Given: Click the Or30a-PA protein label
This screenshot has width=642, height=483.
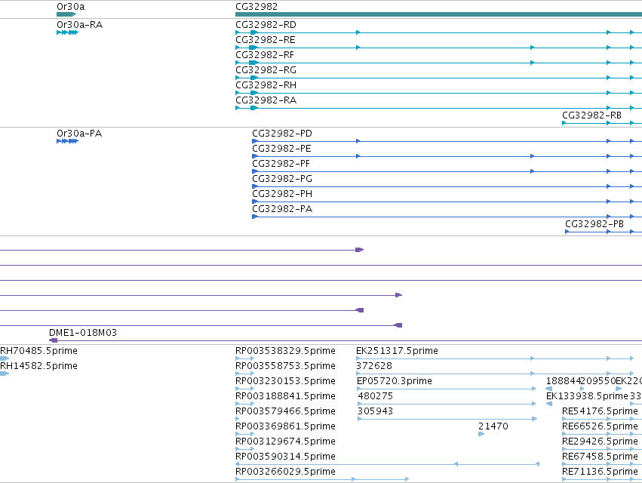Looking at the screenshot, I should [79, 133].
